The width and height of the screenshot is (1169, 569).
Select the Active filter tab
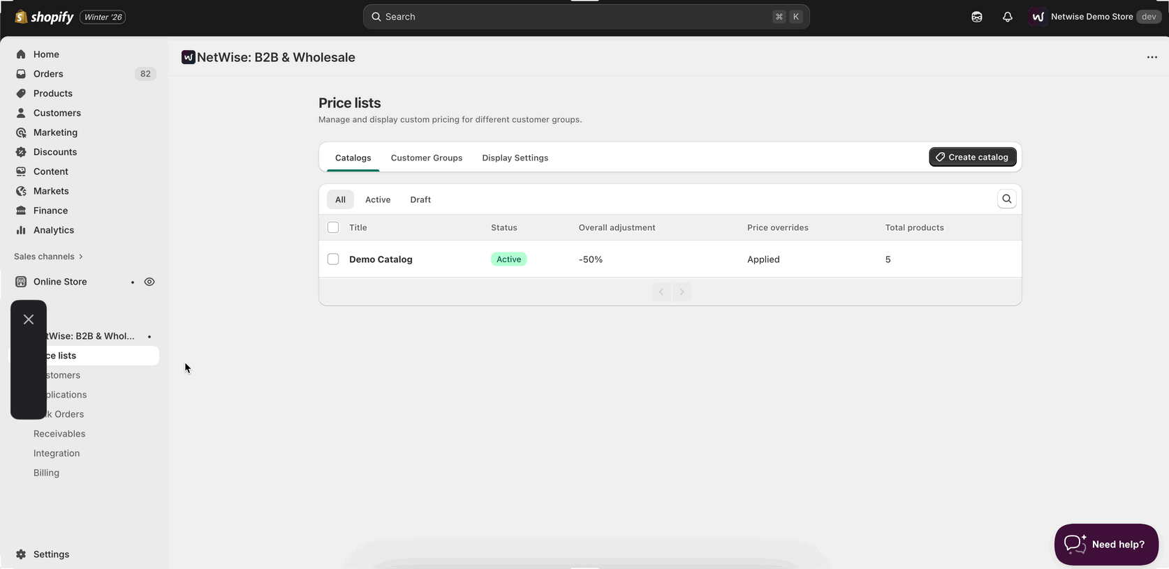coord(378,199)
